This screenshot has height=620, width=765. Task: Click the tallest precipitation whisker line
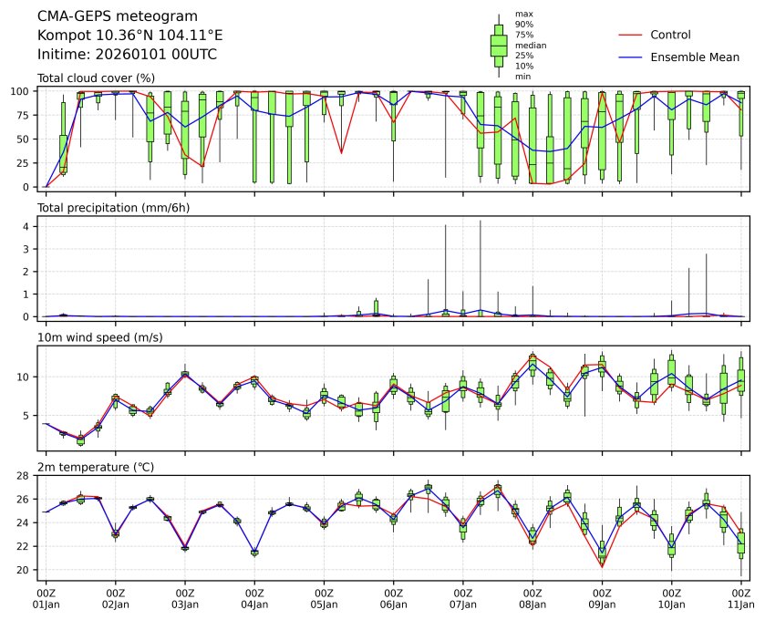click(x=480, y=264)
